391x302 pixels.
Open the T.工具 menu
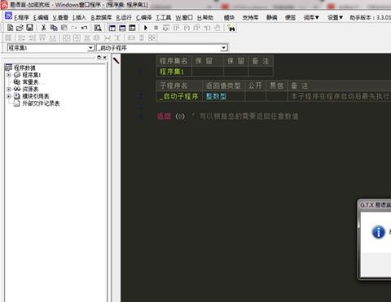click(164, 18)
